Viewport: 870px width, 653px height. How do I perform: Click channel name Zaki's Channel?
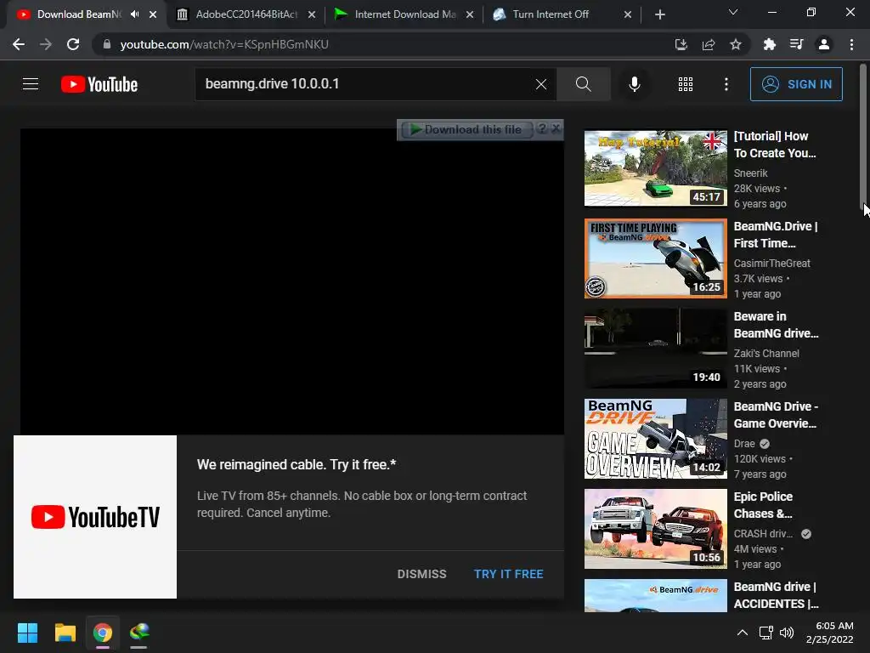(x=766, y=353)
